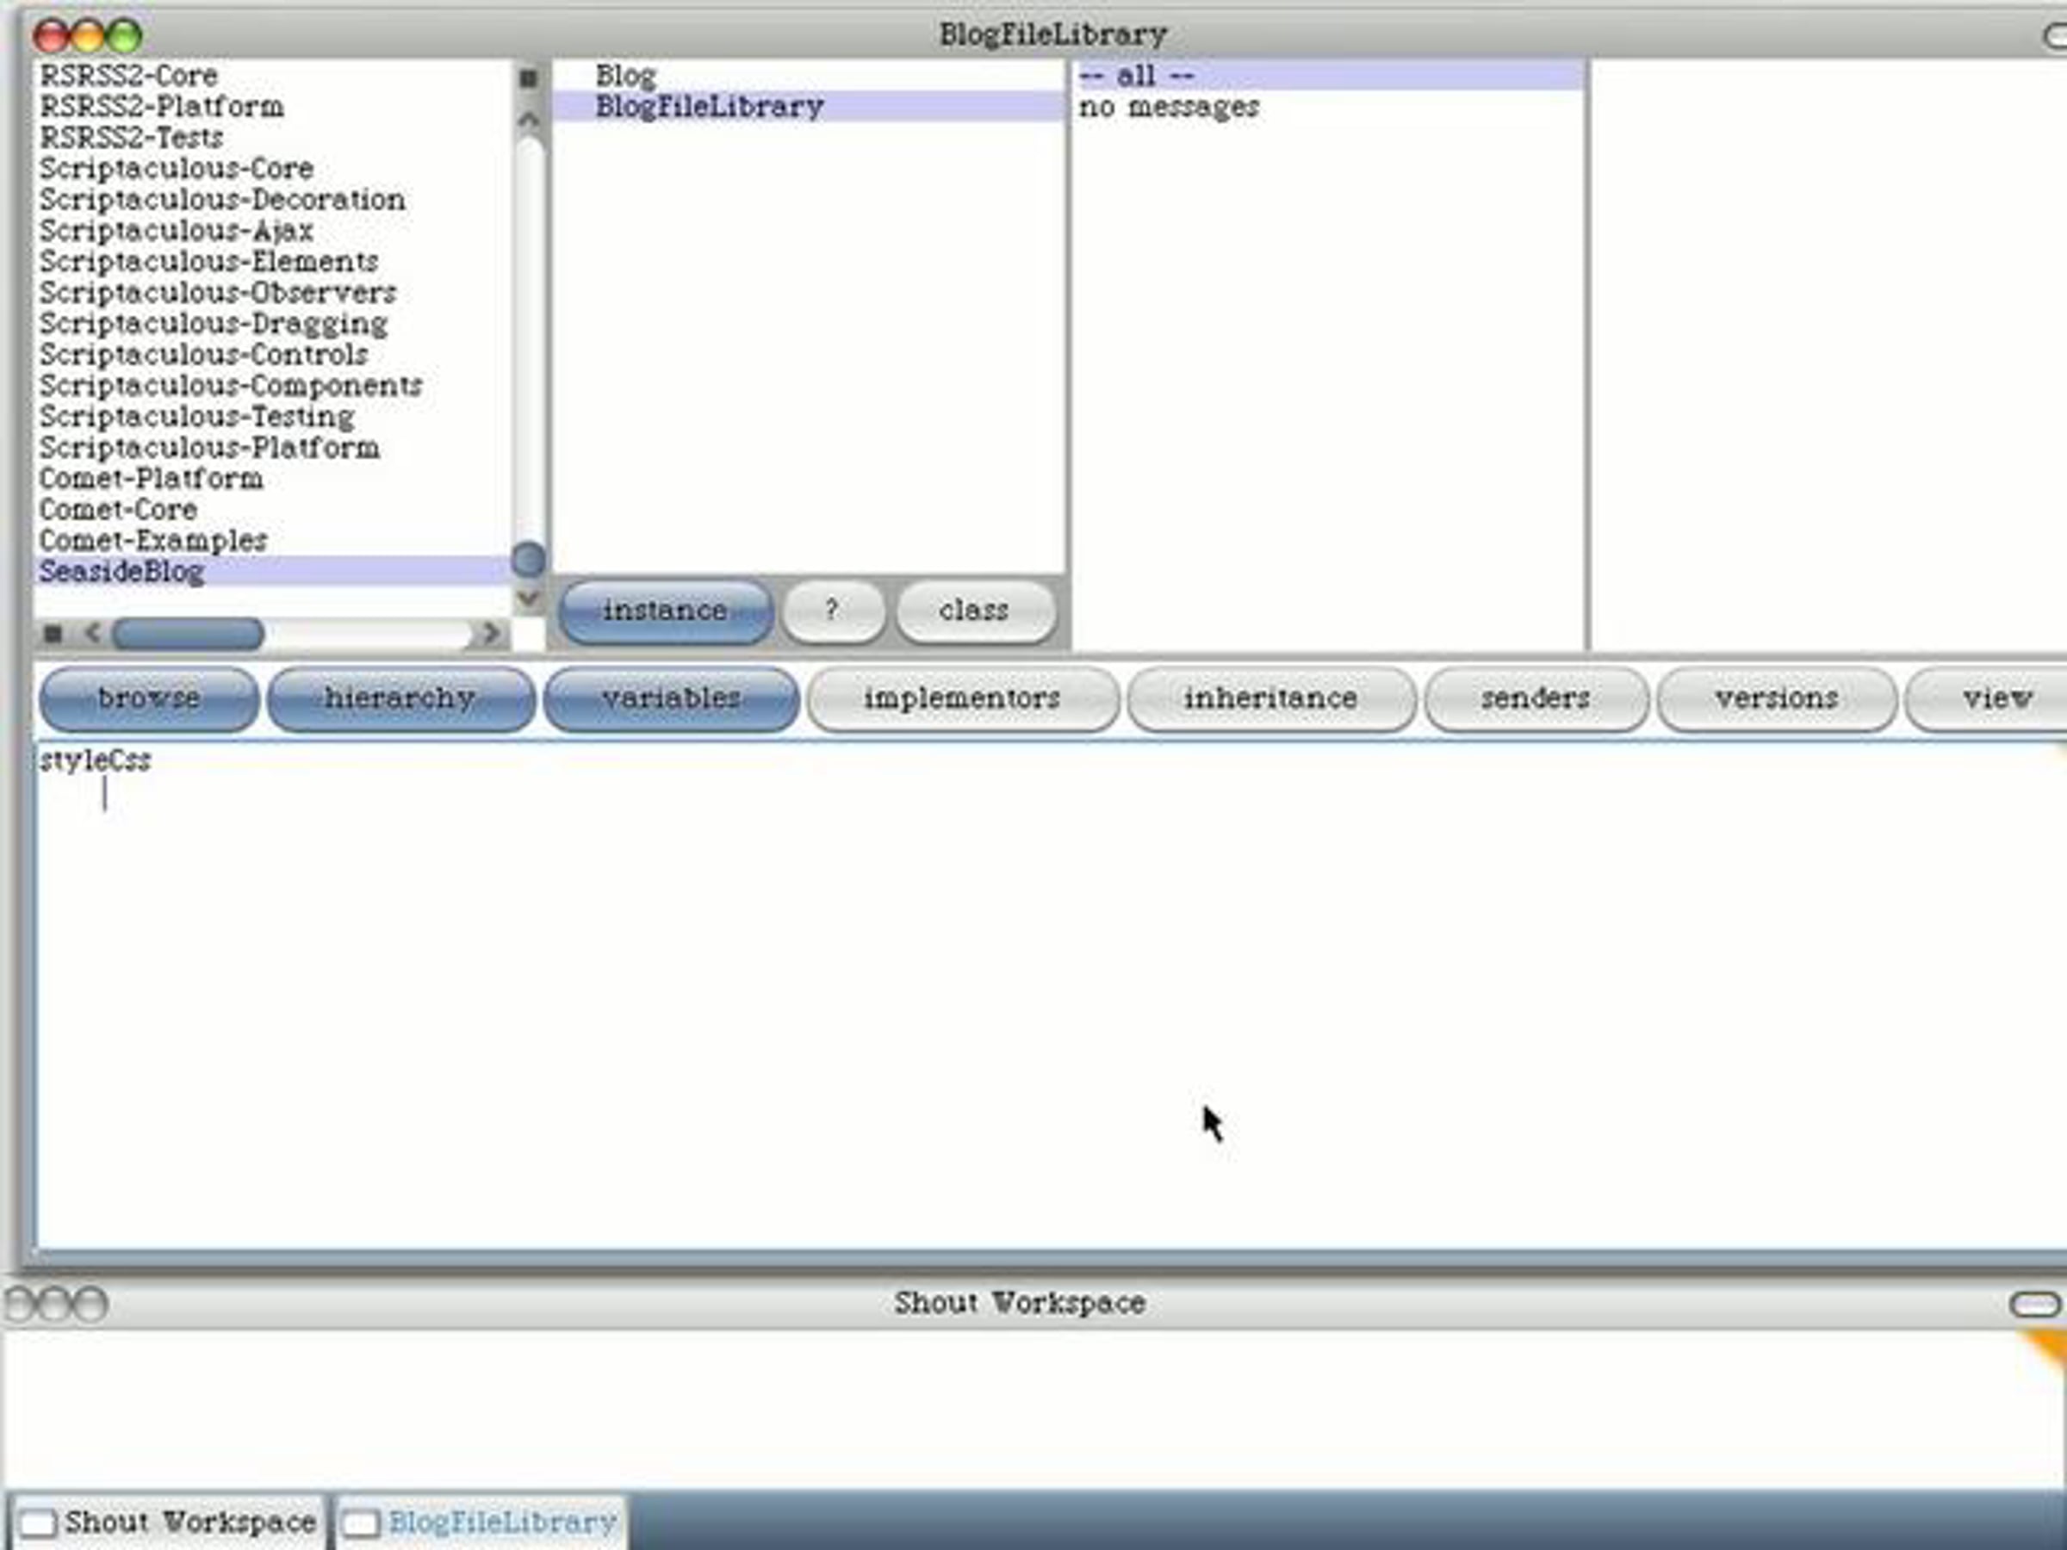Open the variables button menu

pyautogui.click(x=671, y=697)
